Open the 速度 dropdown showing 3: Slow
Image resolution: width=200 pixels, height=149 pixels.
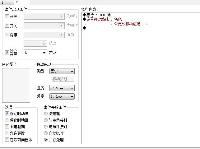pos(62,88)
